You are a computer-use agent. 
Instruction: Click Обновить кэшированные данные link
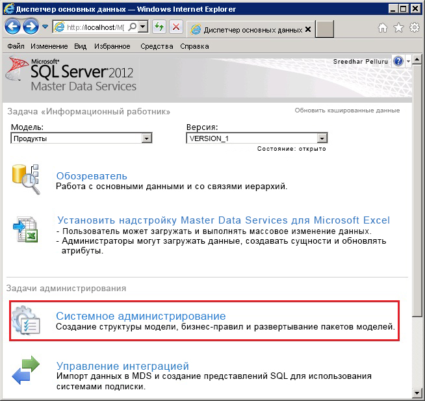click(347, 110)
